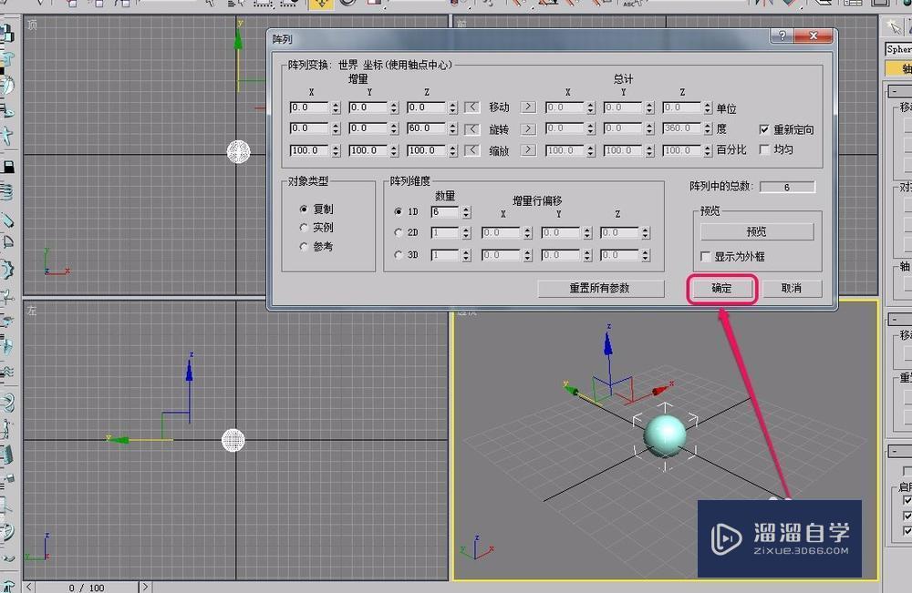Click the Help question-mark icon on 阵列 dialog
Image resolution: width=912 pixels, height=593 pixels.
click(x=782, y=36)
